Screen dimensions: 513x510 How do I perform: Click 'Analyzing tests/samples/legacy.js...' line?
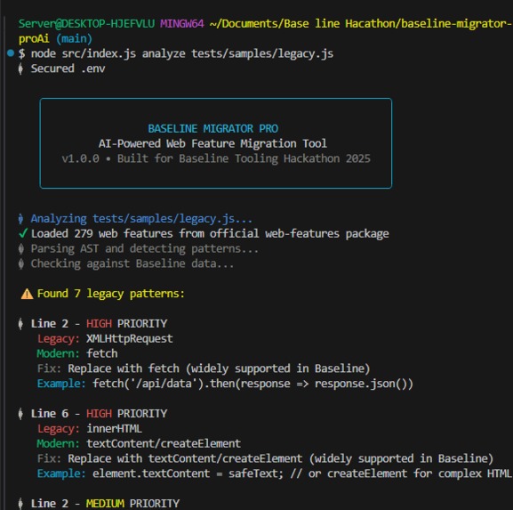click(141, 218)
